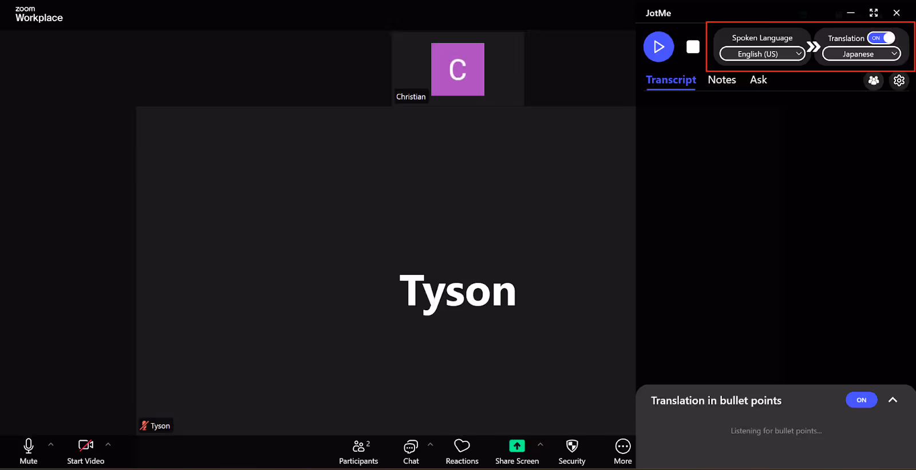Viewport: 916px width, 470px height.
Task: Open the JotMe participants icon
Action: (874, 81)
